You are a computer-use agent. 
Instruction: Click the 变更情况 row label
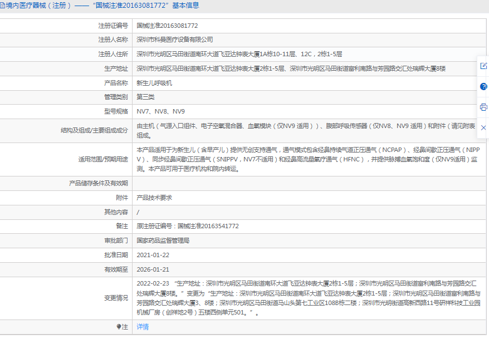116,298
